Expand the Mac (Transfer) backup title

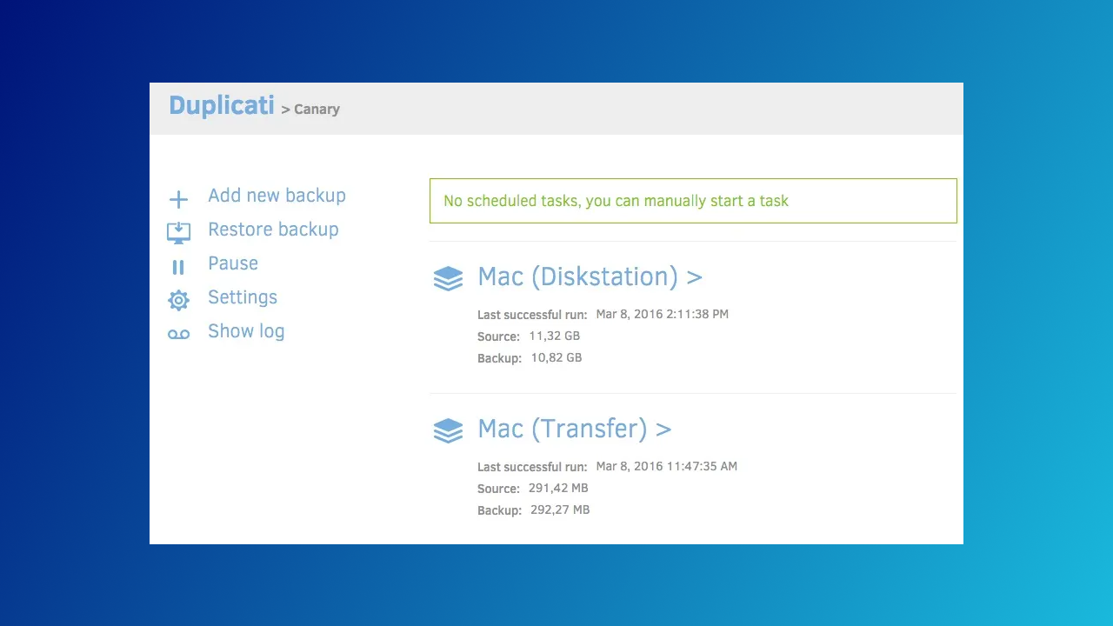click(574, 430)
